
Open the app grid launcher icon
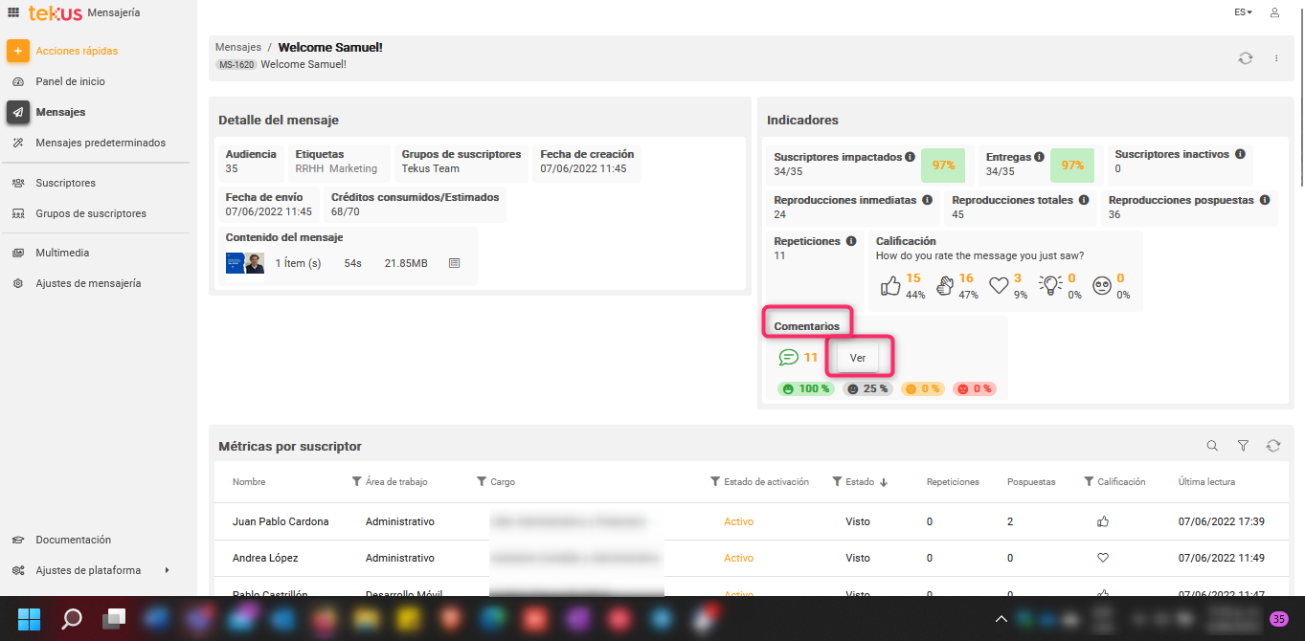pos(13,12)
